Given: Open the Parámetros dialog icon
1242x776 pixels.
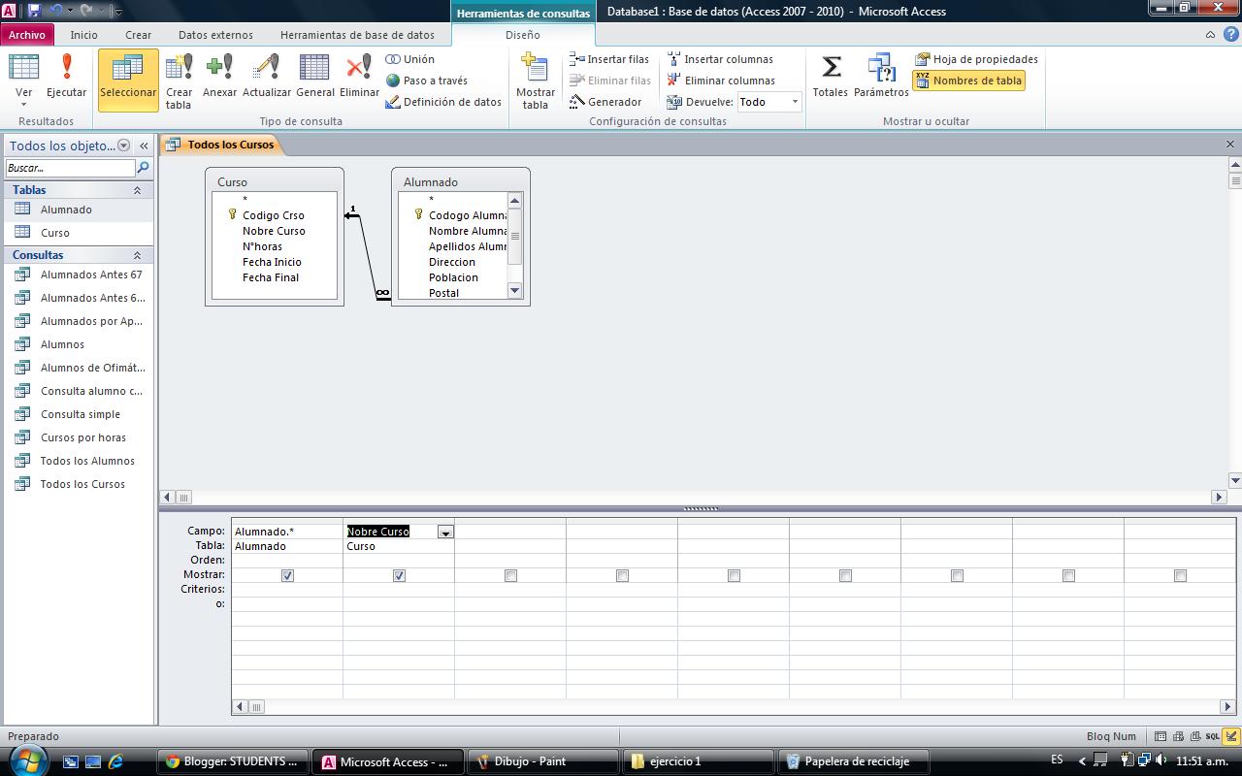Looking at the screenshot, I should point(881,76).
